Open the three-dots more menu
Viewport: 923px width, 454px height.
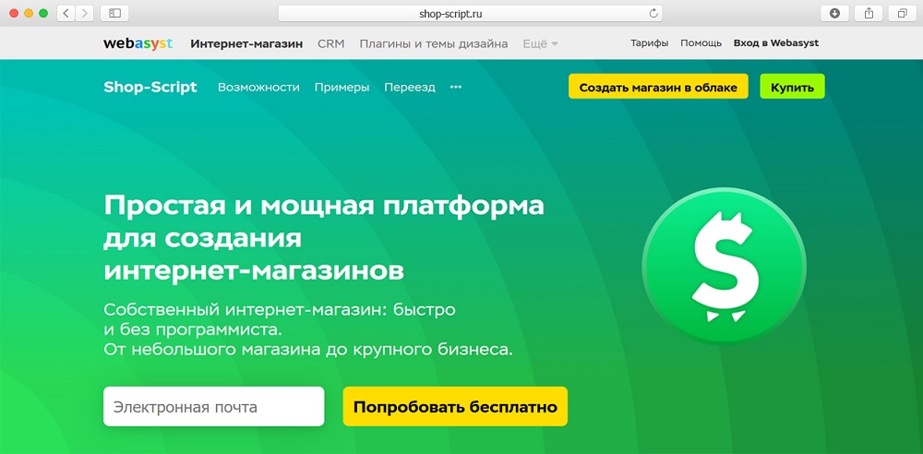[x=456, y=87]
